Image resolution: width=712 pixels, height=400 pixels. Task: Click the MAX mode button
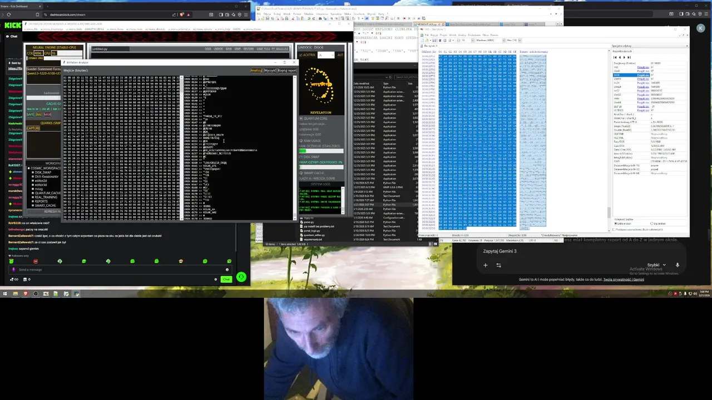pos(47,114)
